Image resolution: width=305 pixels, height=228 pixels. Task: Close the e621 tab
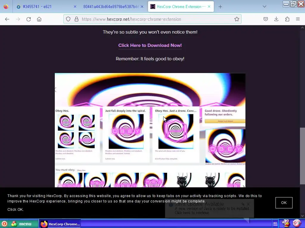[75, 7]
